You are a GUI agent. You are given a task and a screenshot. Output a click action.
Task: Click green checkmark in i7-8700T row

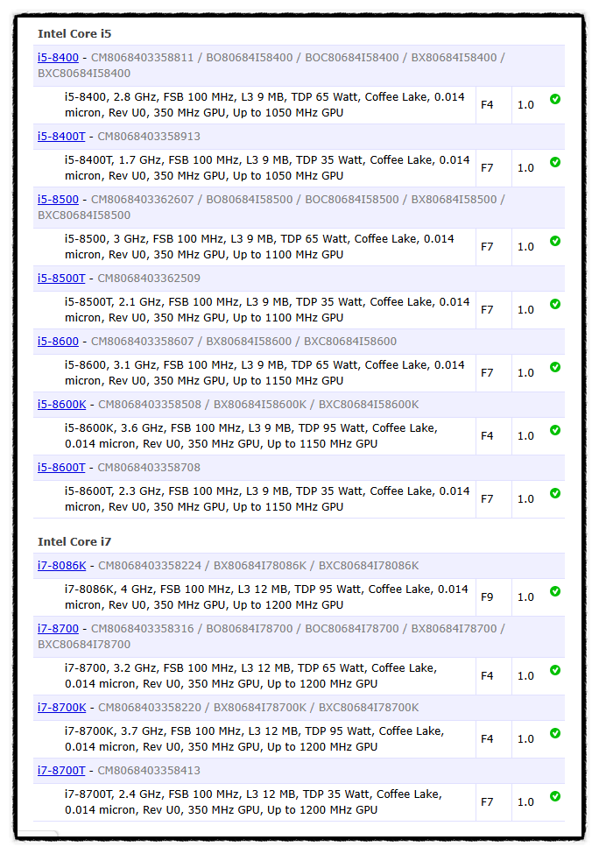tap(555, 796)
